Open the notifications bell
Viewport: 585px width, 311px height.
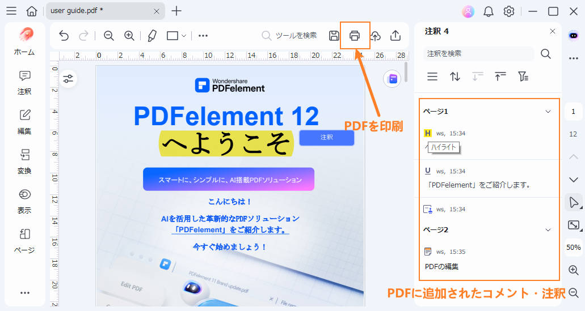tap(489, 11)
